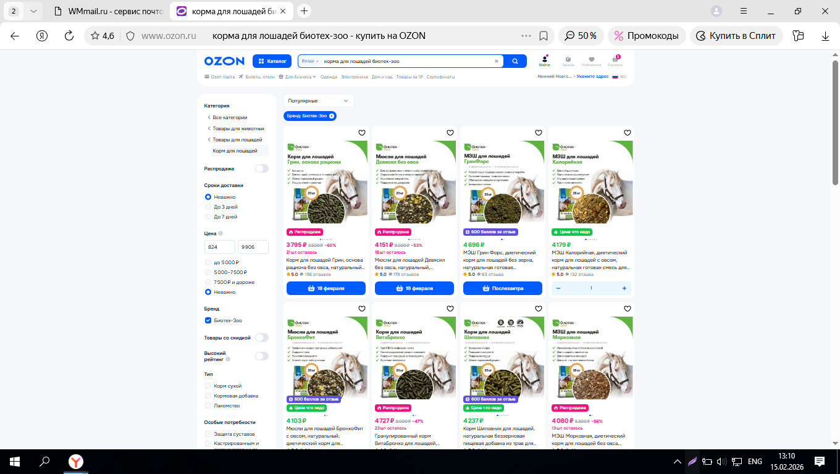Favorite the БронхоФит product
Image resolution: width=840 pixels, height=474 pixels.
tap(362, 309)
